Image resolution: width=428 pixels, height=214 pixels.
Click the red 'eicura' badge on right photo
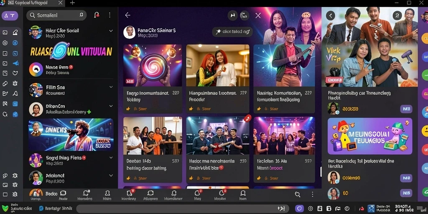click(x=334, y=80)
